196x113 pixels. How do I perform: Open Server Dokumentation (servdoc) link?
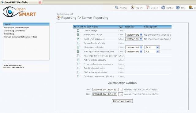[21, 37]
